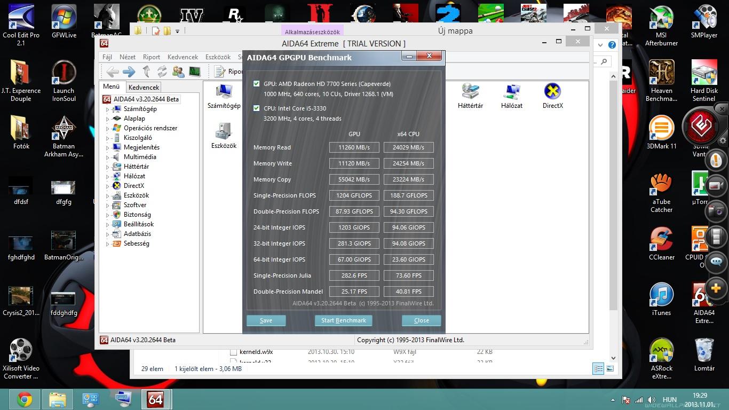Click the yellow plus icon on side widget
This screenshot has height=410, width=729.
coord(716,289)
